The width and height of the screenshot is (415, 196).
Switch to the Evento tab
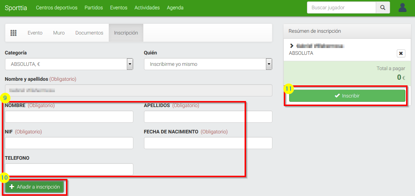35,33
